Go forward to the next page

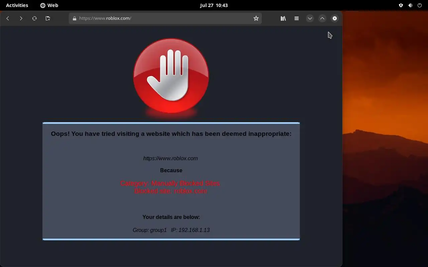21,18
